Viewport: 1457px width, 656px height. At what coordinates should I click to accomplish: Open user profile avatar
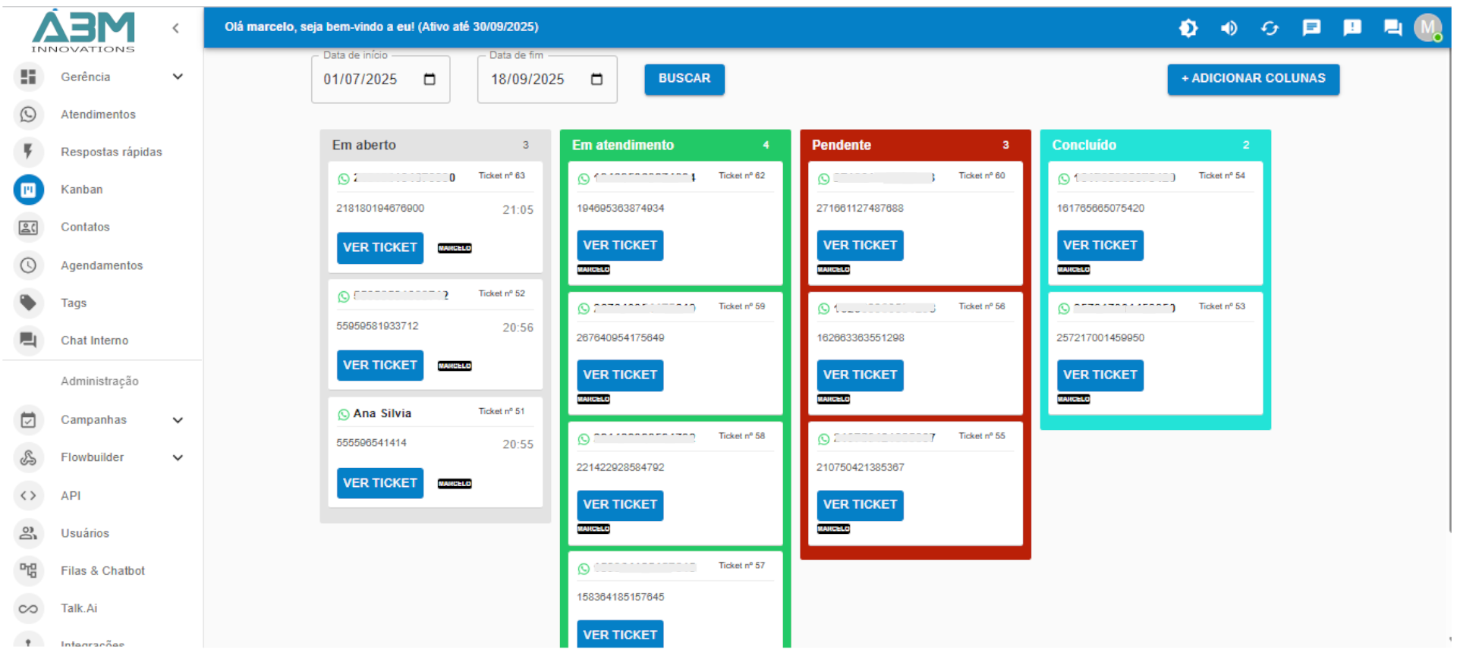[x=1427, y=28]
